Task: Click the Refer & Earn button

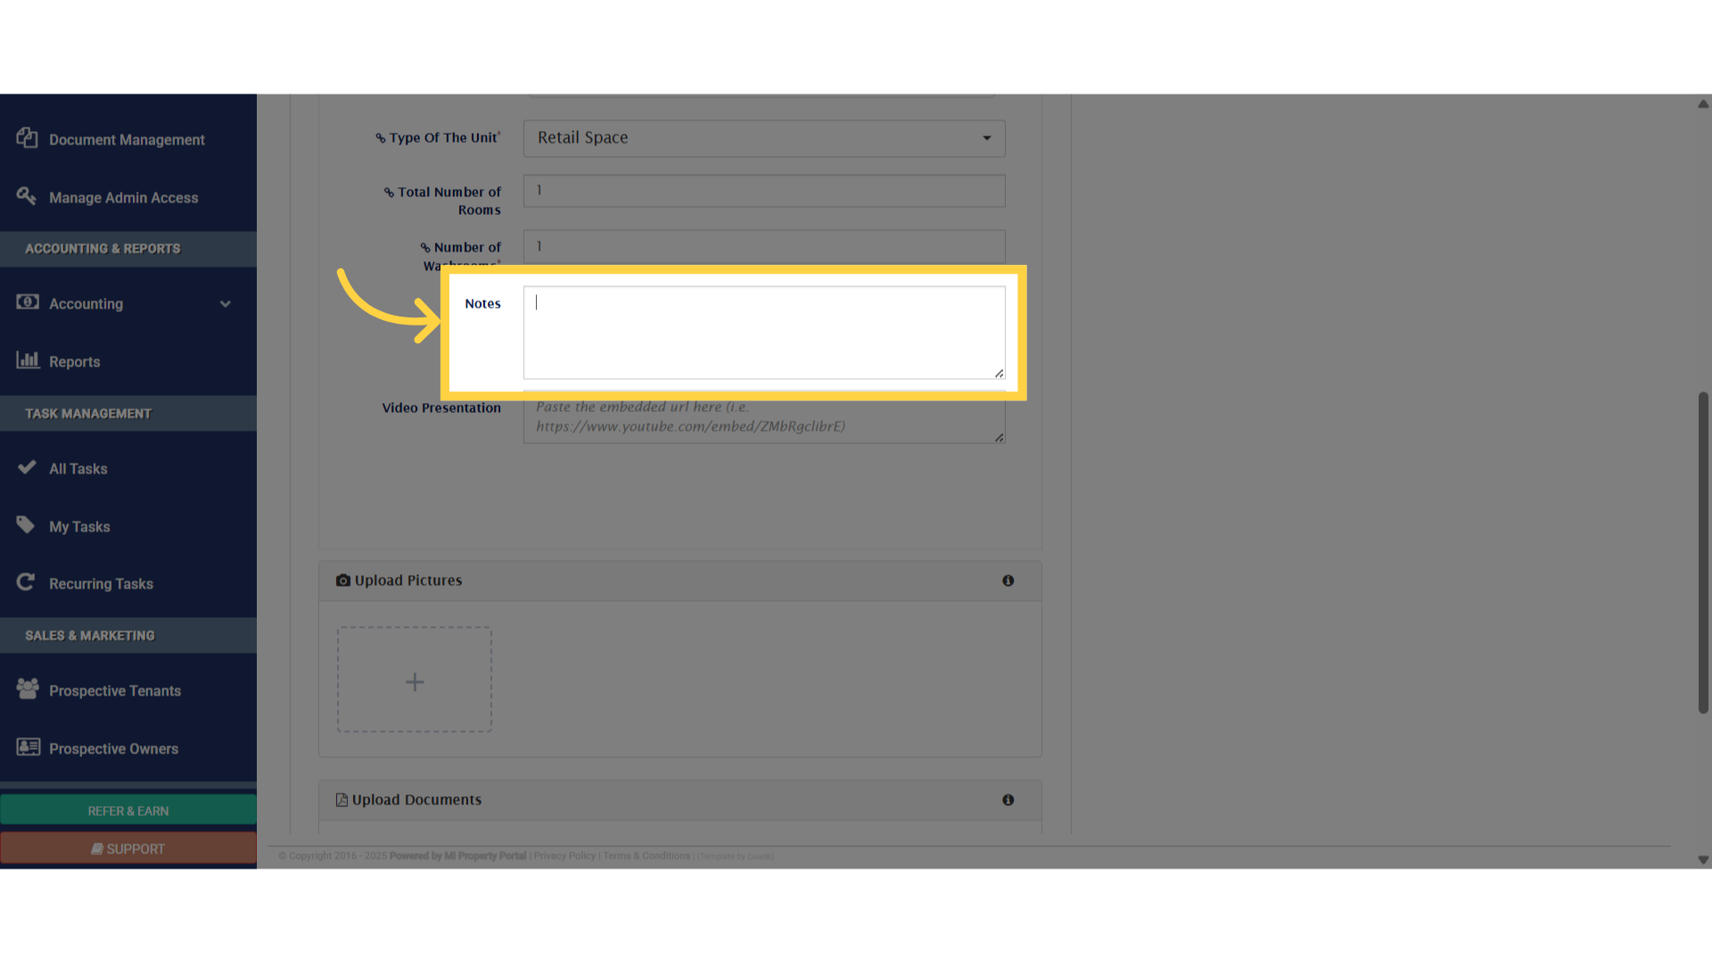Action: coord(128,811)
